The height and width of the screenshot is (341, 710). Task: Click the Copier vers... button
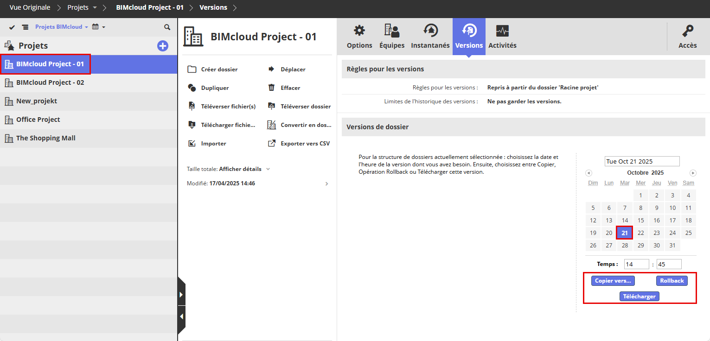(613, 281)
